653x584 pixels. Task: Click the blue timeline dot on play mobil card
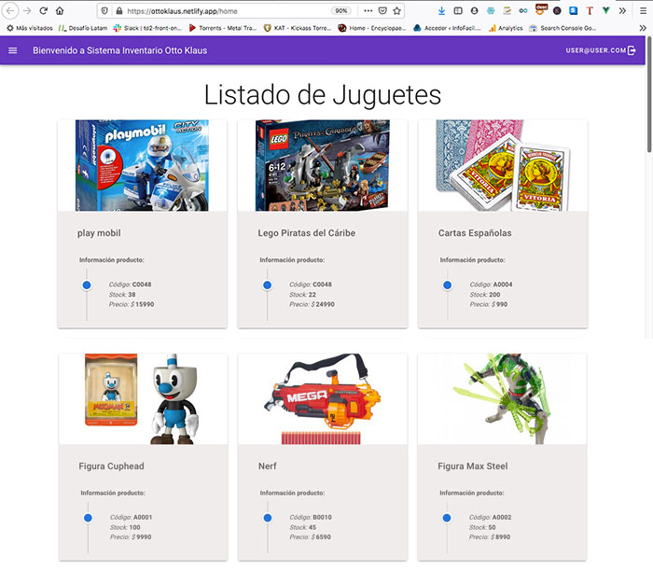pyautogui.click(x=87, y=285)
